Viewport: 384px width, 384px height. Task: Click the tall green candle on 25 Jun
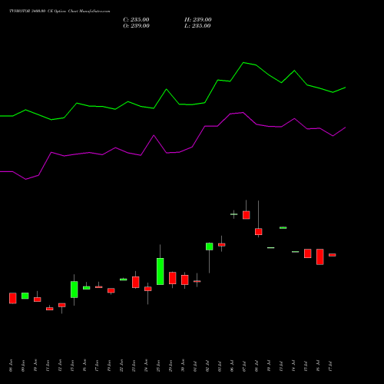click(161, 271)
